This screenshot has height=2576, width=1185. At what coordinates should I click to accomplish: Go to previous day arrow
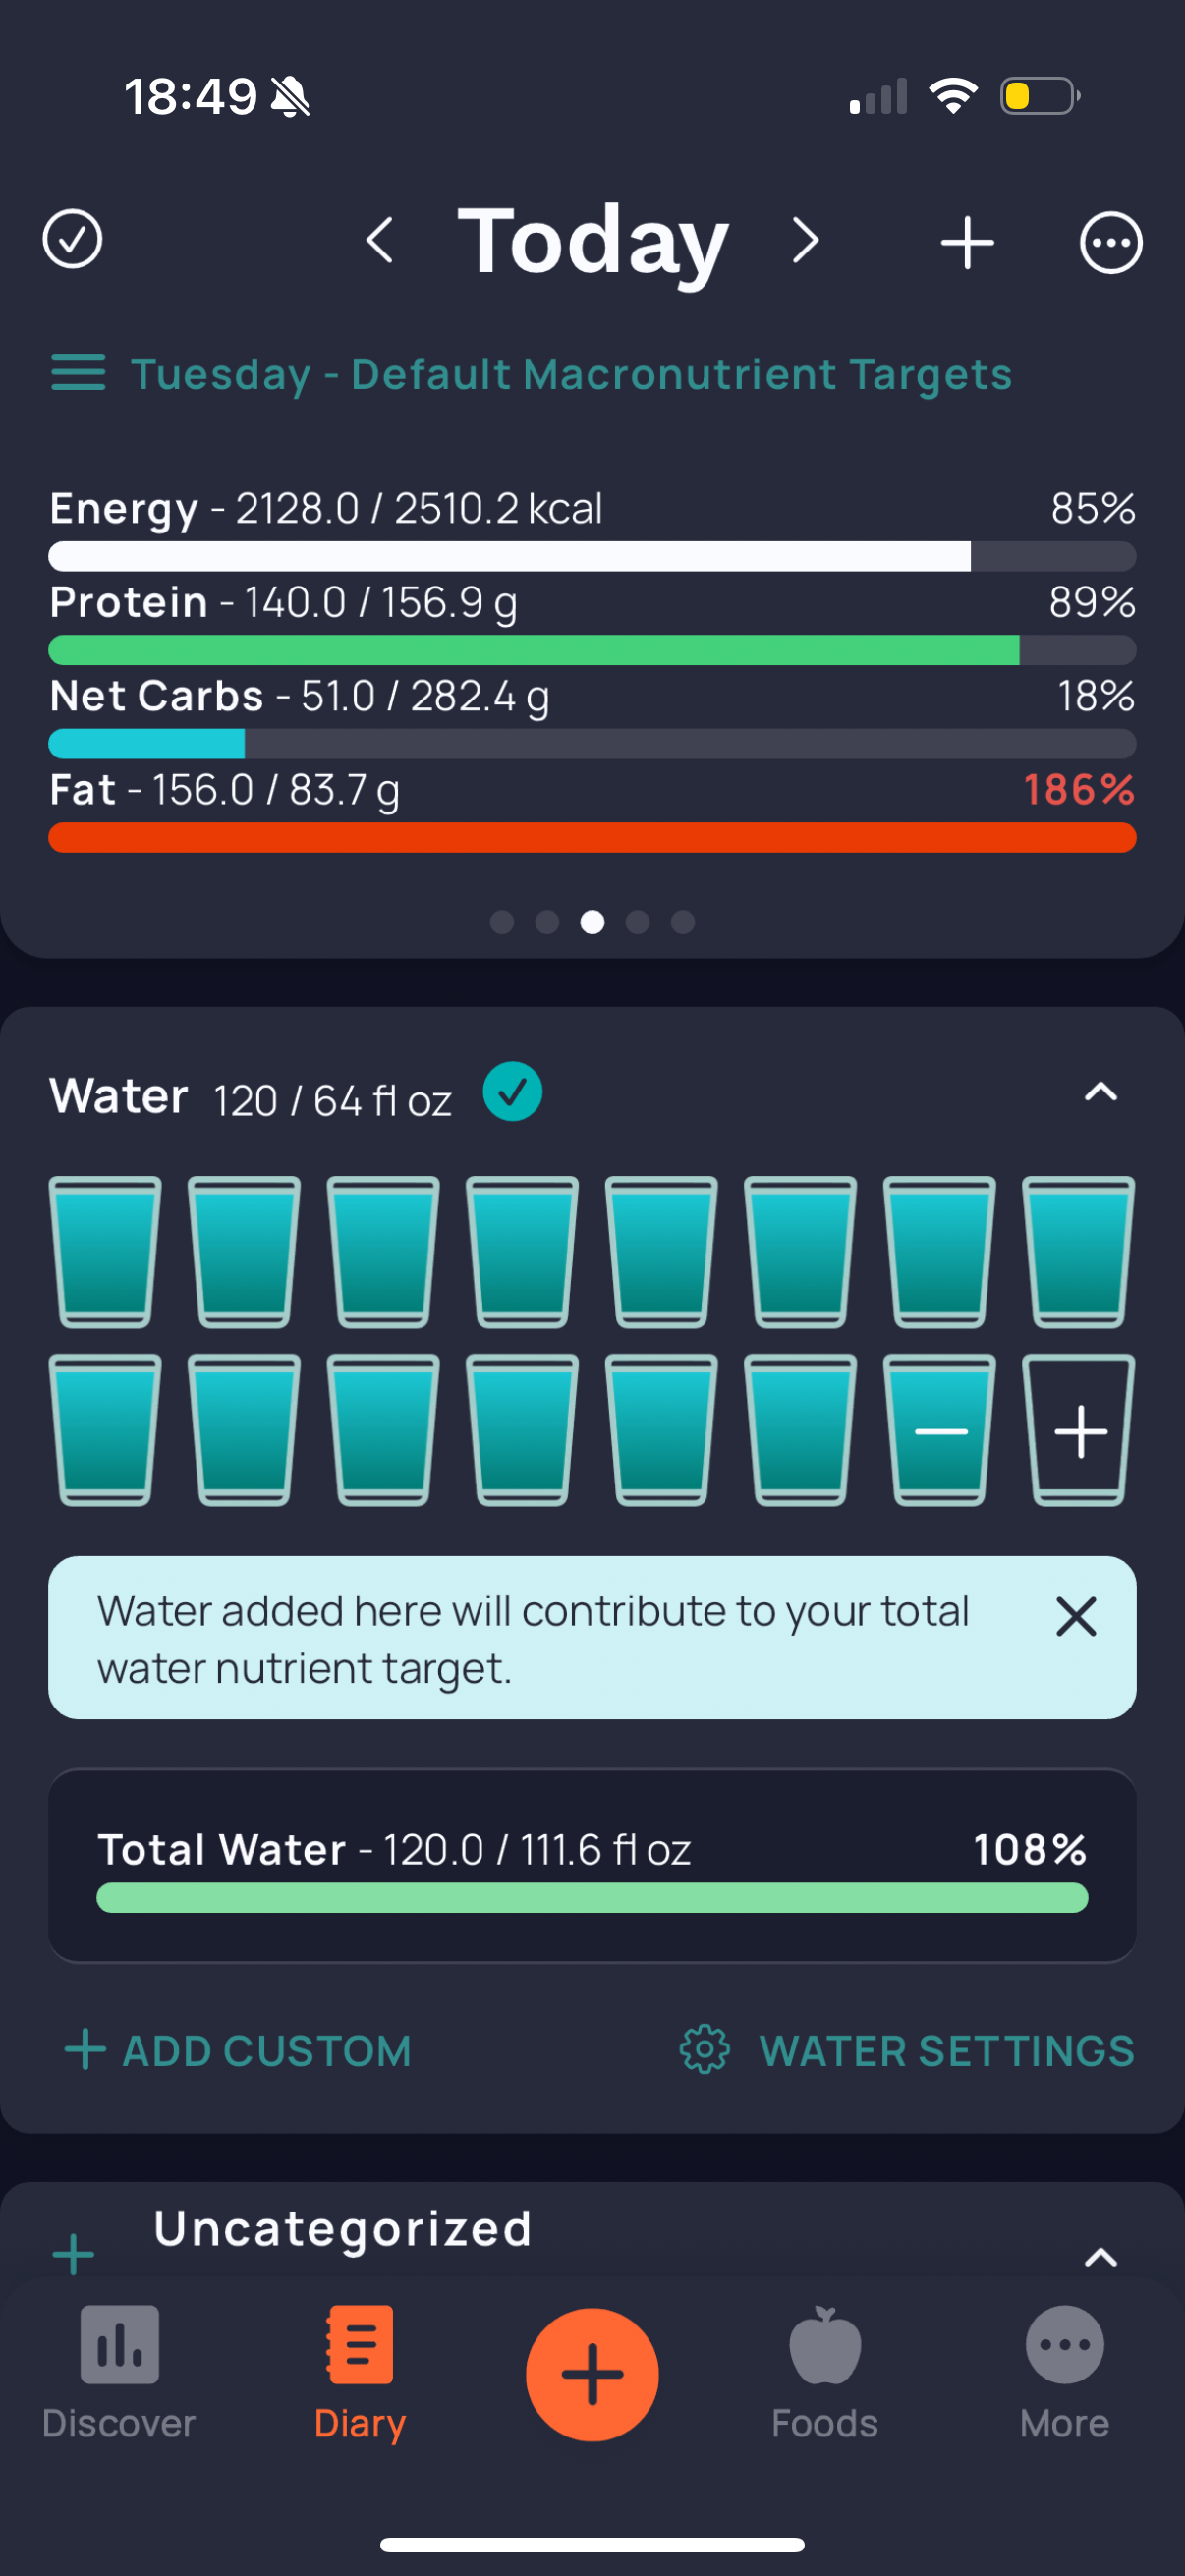tap(380, 241)
